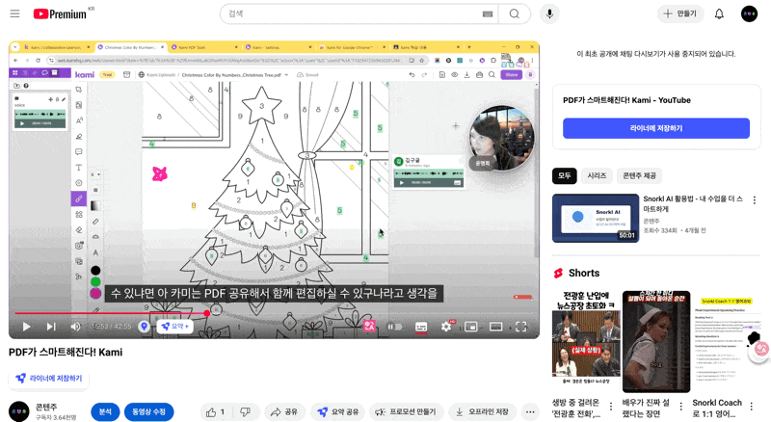This screenshot has height=422, width=771.
Task: Open 배우가 진짜 설렜다는 장면 short title
Action: pyautogui.click(x=646, y=409)
